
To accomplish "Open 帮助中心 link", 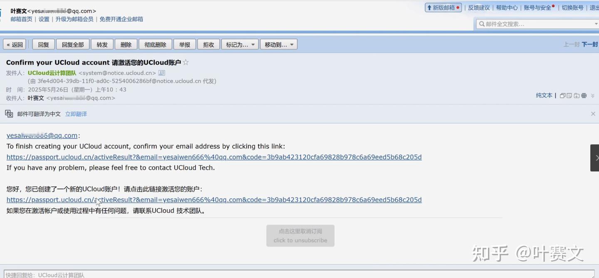I will click(507, 7).
